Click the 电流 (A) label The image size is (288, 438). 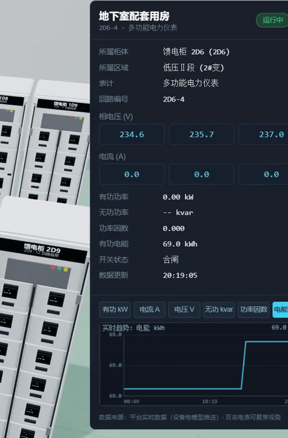[112, 157]
